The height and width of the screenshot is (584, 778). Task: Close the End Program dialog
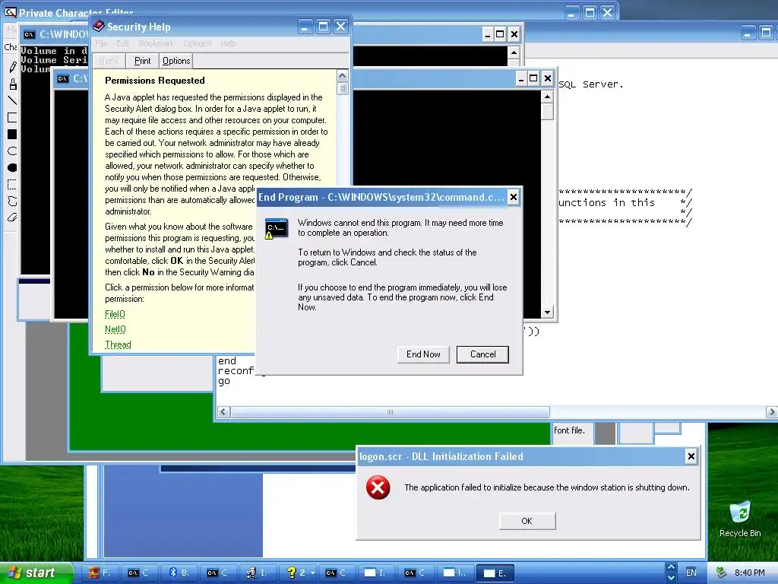point(514,197)
